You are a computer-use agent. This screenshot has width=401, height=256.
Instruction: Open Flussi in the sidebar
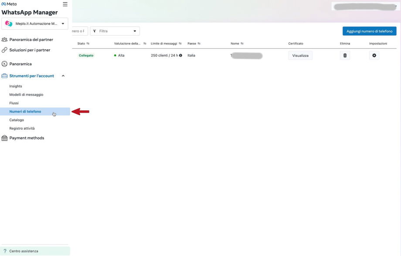[14, 103]
